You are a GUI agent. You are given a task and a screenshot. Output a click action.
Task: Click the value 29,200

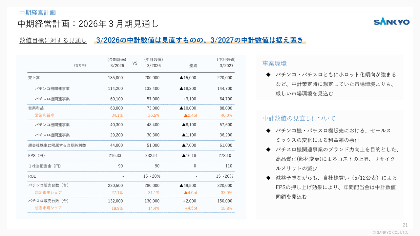pos(116,135)
